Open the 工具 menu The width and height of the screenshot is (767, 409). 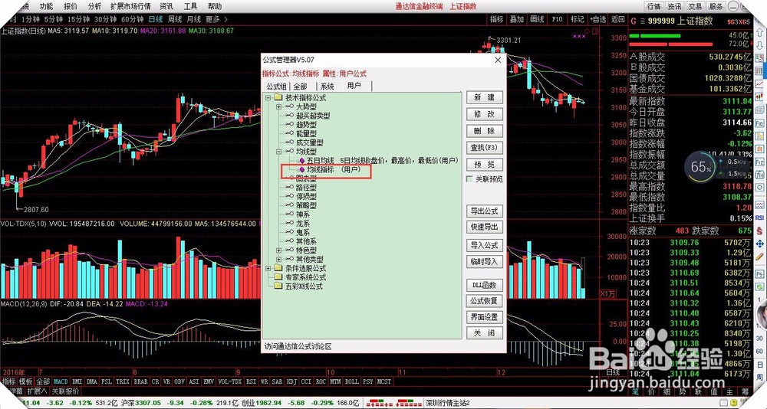click(x=190, y=6)
